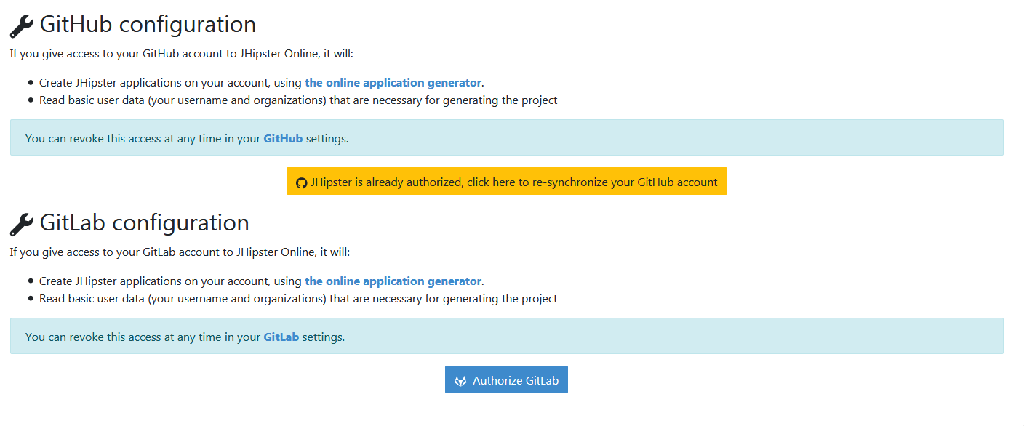Re-synchronize your GitHub account button
Viewport: 1024px width, 426px height.
pyautogui.click(x=507, y=182)
